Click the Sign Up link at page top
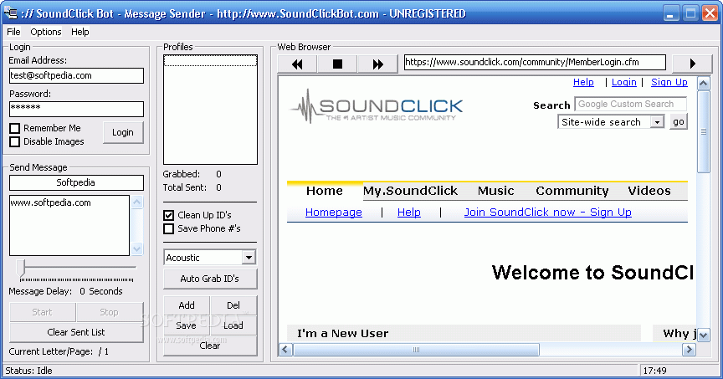Screen dimensions: 723x379 669,82
